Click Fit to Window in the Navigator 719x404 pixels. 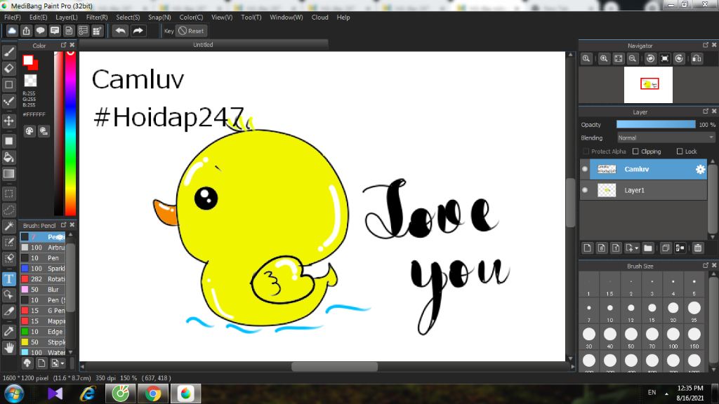(x=619, y=59)
